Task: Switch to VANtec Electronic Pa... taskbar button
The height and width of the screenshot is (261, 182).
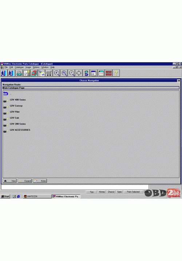Action: 66,197
